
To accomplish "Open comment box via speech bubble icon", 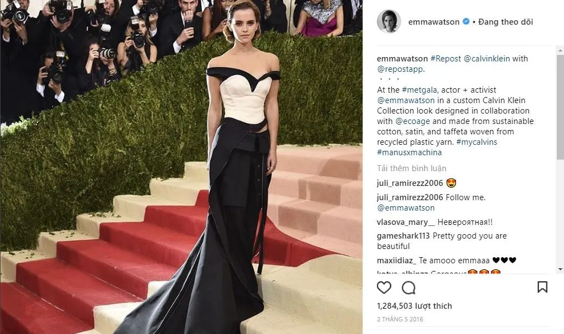I will point(409,287).
